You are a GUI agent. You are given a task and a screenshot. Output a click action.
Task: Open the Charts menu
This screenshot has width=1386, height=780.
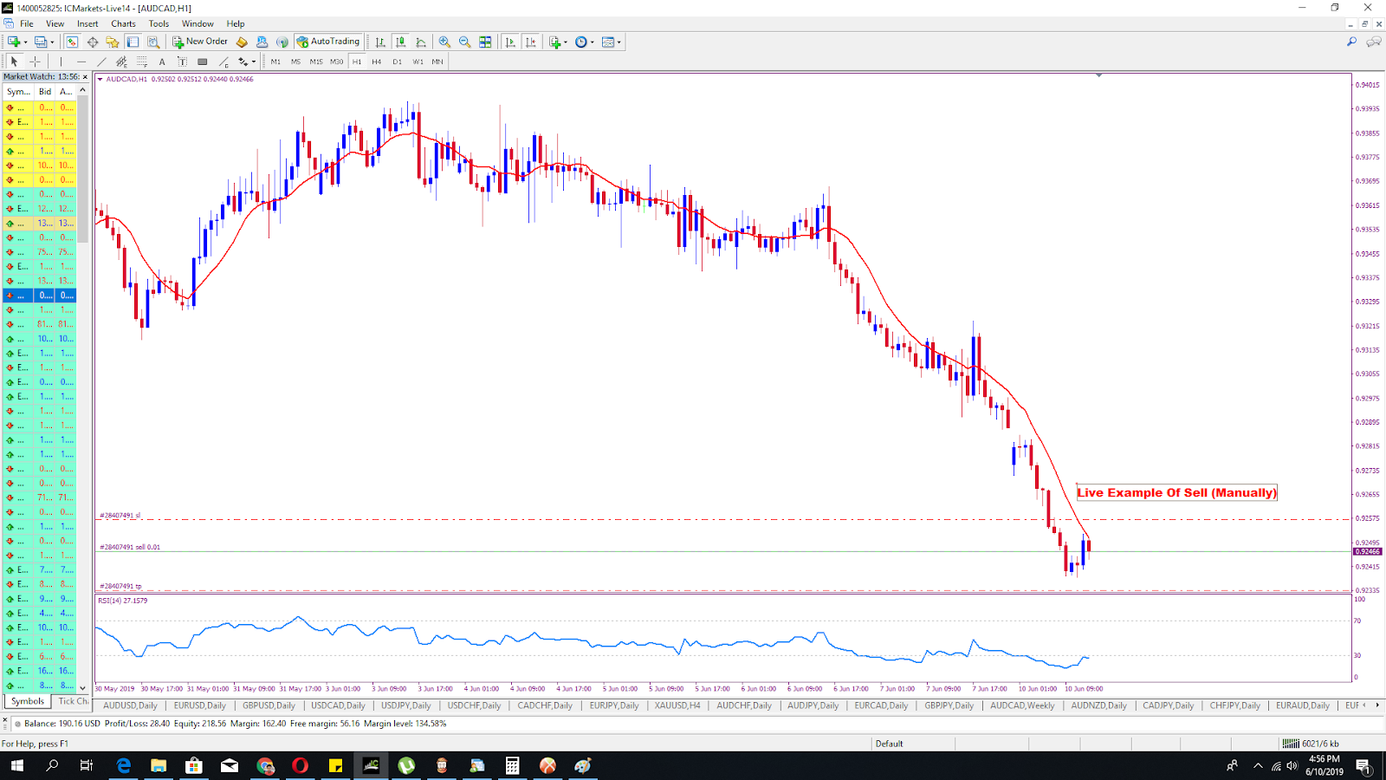click(x=123, y=23)
